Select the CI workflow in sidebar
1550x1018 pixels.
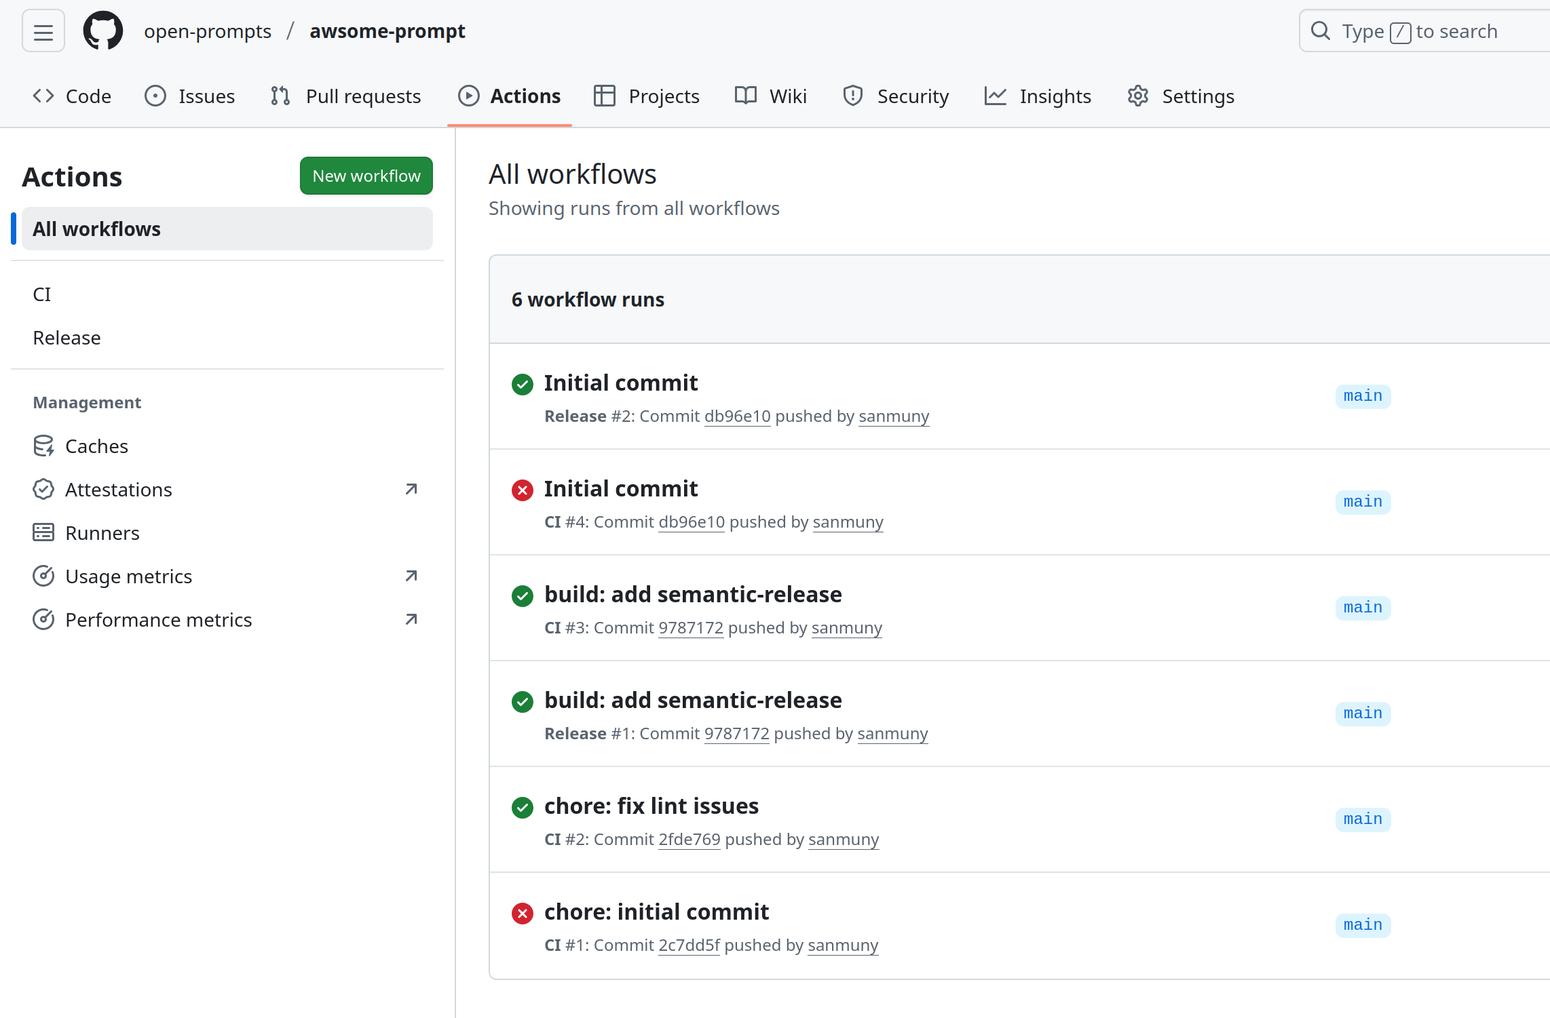tap(42, 294)
